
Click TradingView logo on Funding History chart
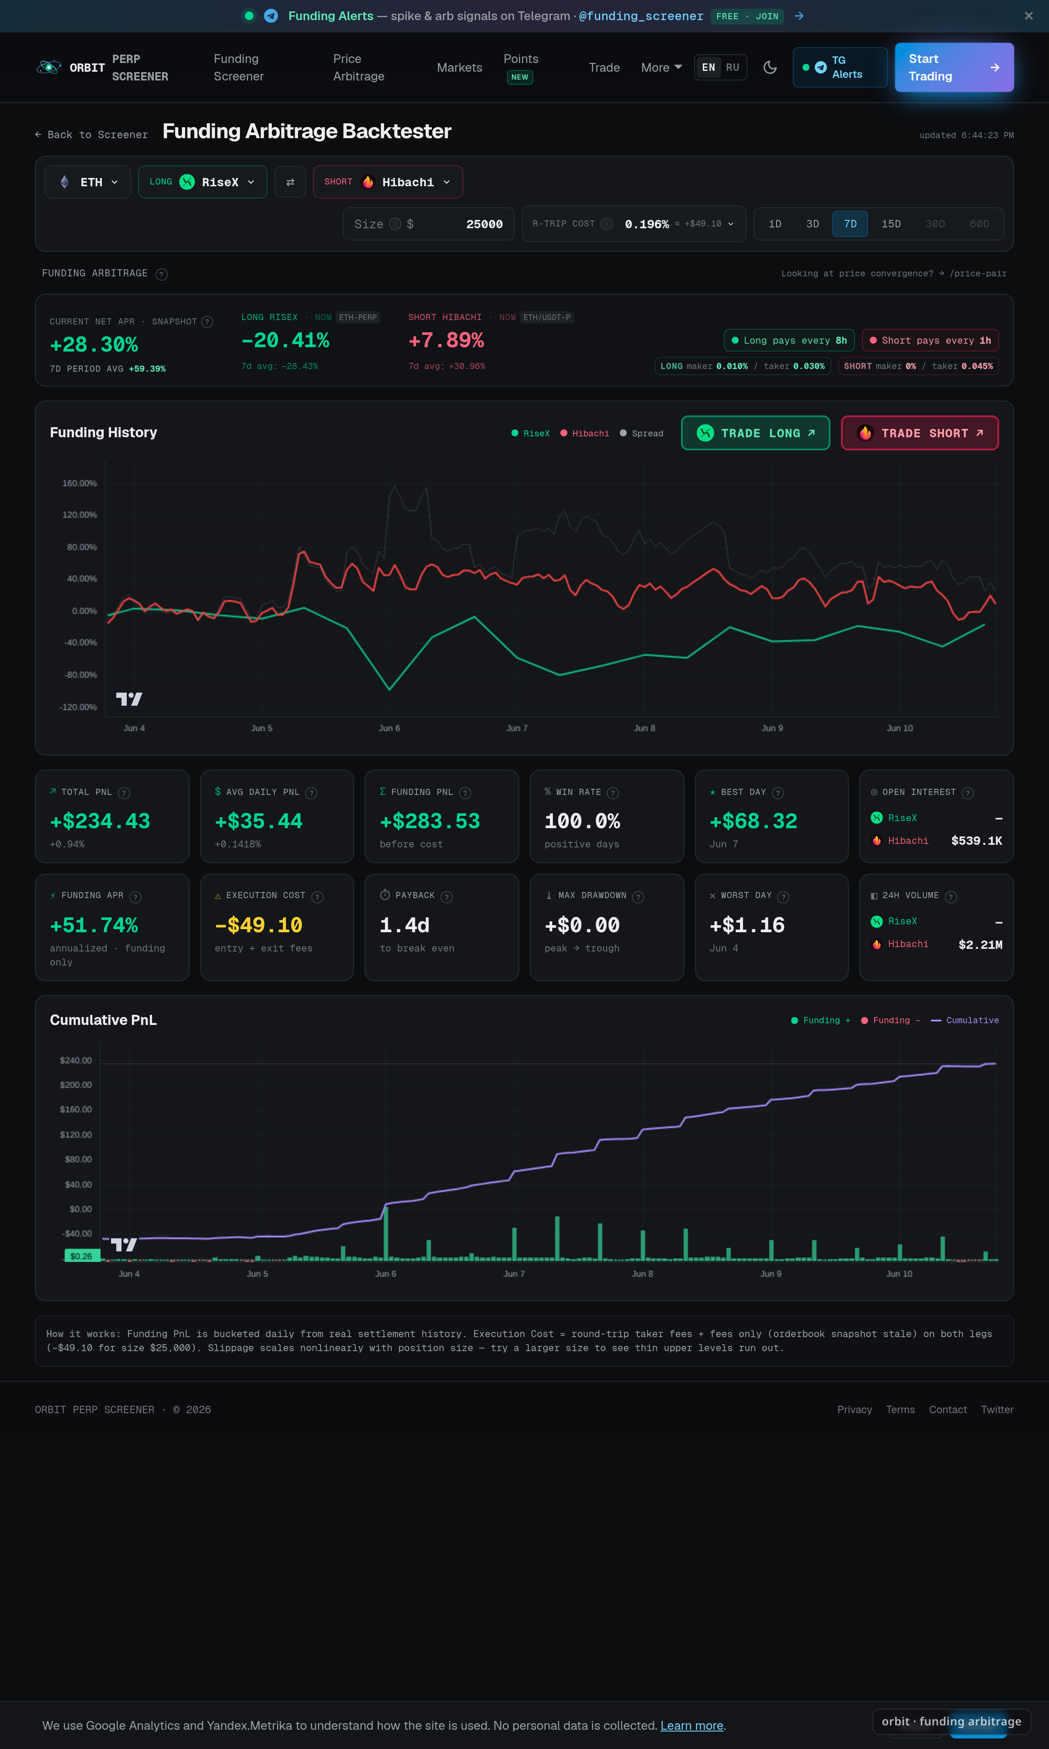pos(129,699)
